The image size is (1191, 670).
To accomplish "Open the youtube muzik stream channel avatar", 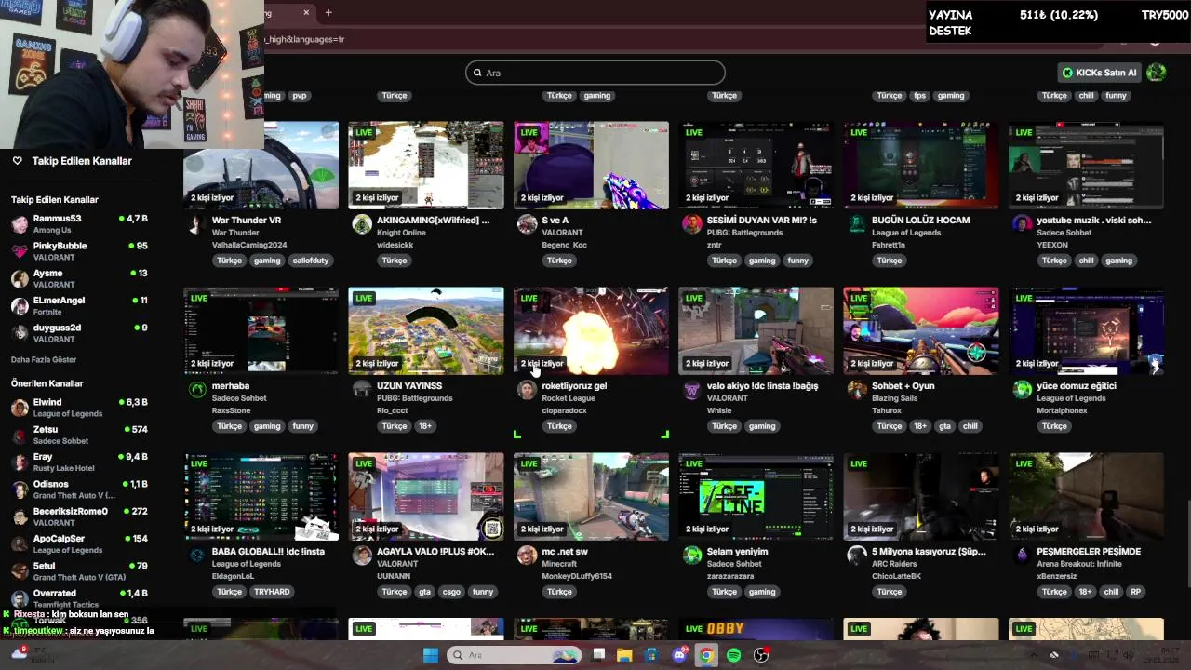I will [1022, 224].
